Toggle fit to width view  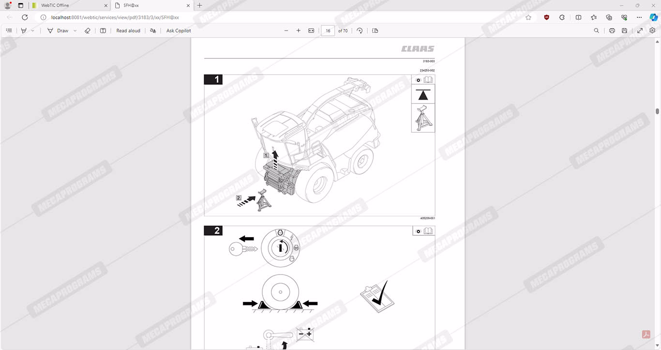(x=311, y=30)
